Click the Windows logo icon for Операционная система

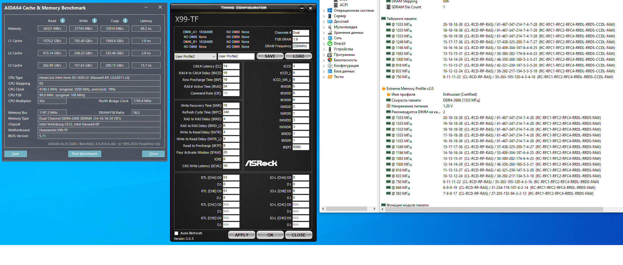click(330, 10)
